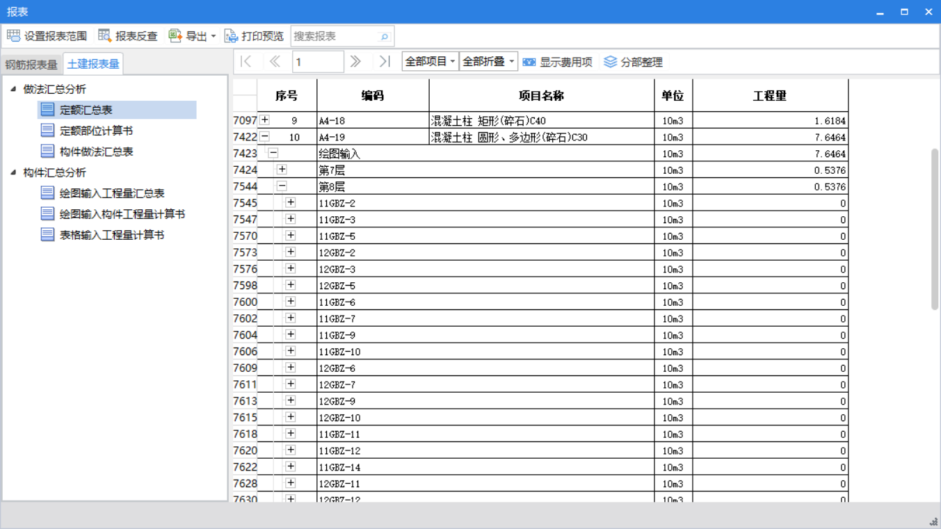Select 绘图输入工程量汇总表 report icon
The image size is (941, 529).
point(47,193)
